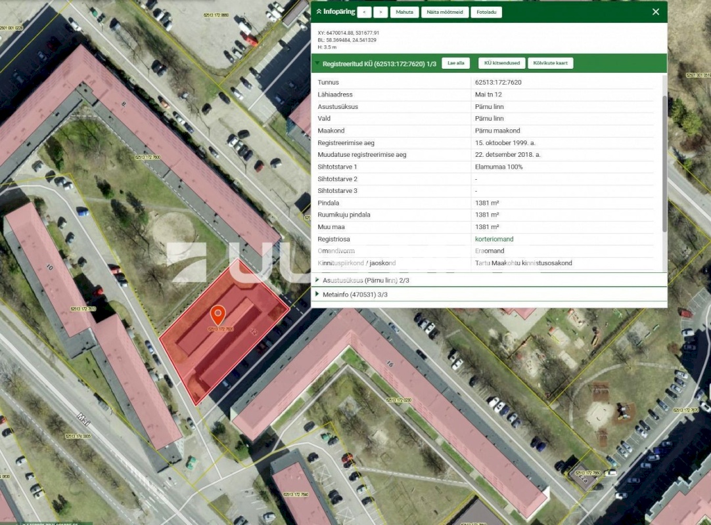Select the address value Mai tn 12
The image size is (711, 525).
[x=488, y=94]
